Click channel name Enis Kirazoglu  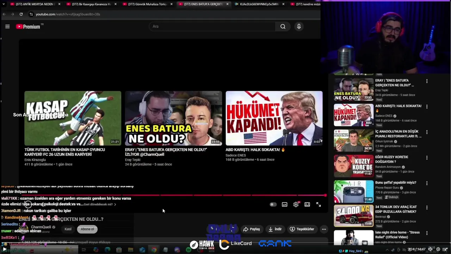click(x=35, y=160)
